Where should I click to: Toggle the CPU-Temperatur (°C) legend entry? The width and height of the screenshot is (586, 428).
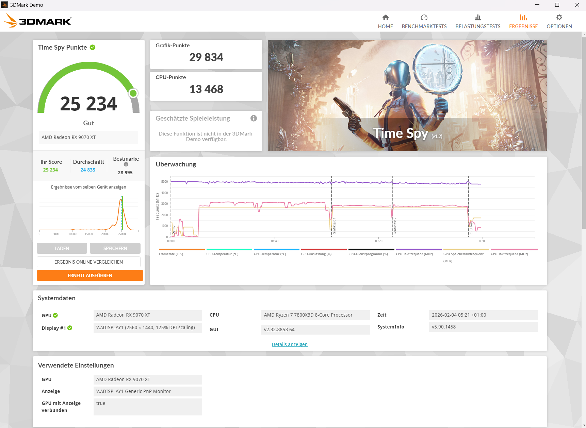tap(229, 252)
